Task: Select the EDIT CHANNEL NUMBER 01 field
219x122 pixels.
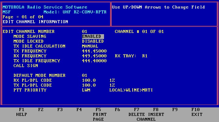Action: click(85, 31)
